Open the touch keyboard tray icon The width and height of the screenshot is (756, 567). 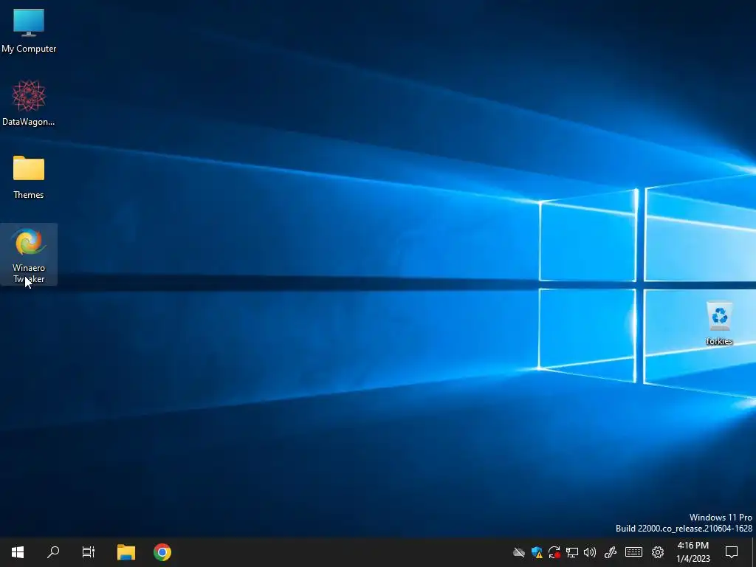coord(633,552)
